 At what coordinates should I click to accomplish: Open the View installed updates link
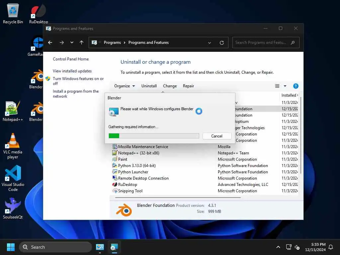pyautogui.click(x=72, y=71)
